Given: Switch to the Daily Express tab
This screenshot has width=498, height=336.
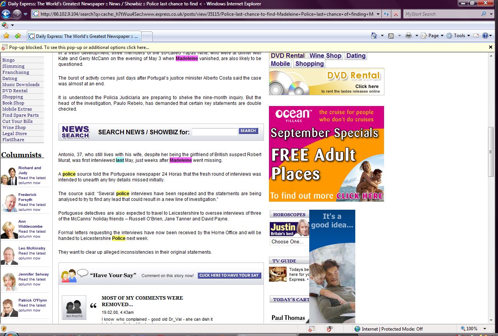Looking at the screenshot, I should [84, 36].
